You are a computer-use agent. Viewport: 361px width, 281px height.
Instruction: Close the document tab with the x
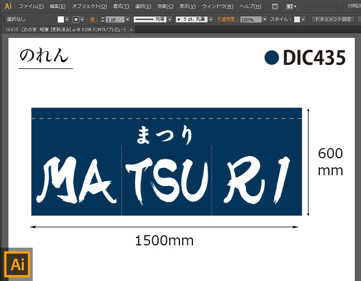(131, 29)
